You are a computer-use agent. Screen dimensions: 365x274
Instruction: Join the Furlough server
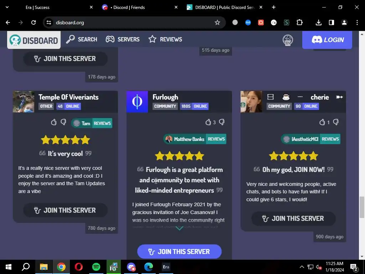(179, 252)
